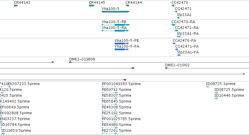Click the CR44144 gene arrow glyph
The height and width of the screenshot is (135, 249).
[x=127, y=6]
